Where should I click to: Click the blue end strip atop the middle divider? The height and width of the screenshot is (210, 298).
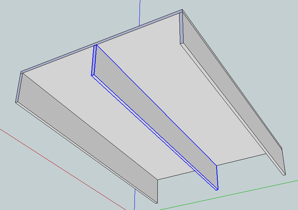pyautogui.click(x=94, y=60)
